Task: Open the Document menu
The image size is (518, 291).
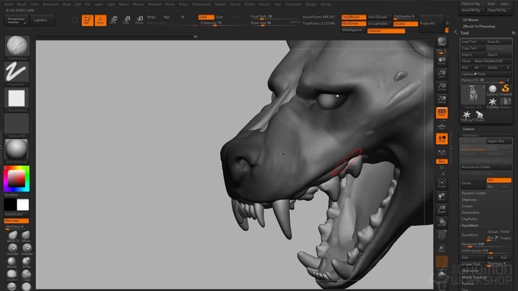Action: [x=51, y=4]
